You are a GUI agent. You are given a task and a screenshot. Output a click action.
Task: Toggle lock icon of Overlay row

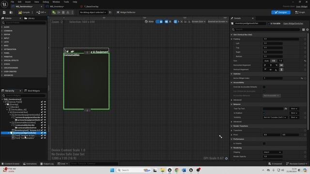(42, 104)
